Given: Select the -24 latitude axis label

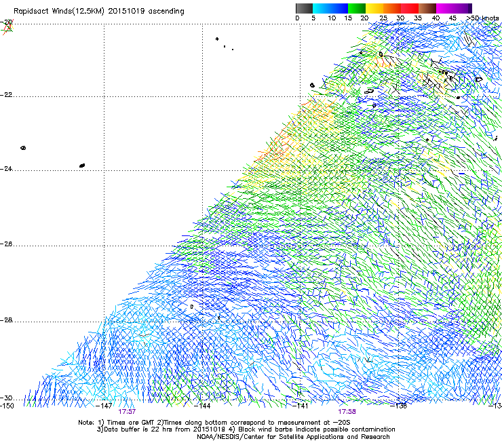Looking at the screenshot, I should point(6,169).
